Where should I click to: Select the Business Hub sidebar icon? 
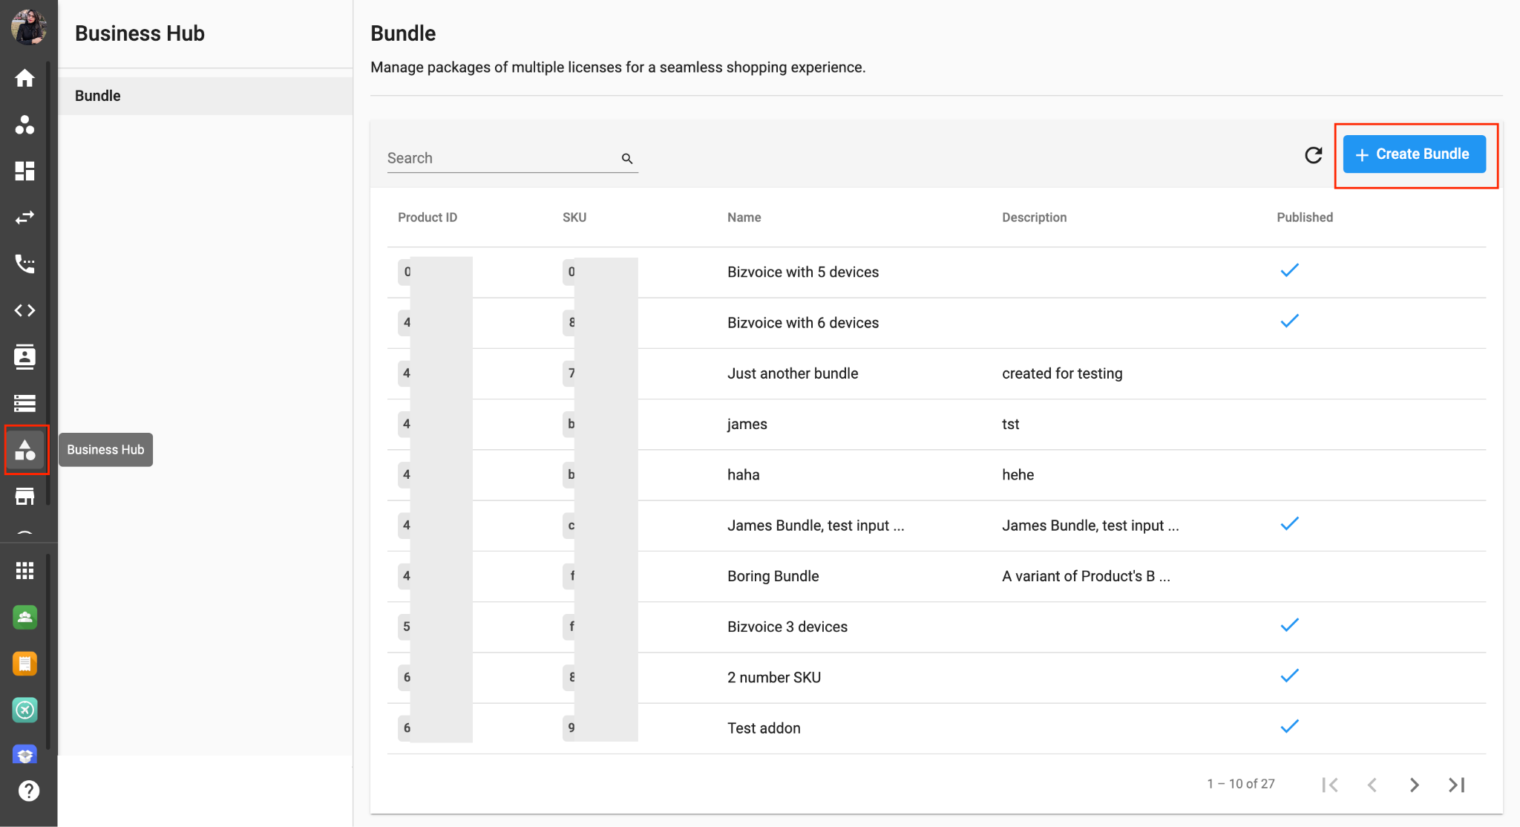25,449
